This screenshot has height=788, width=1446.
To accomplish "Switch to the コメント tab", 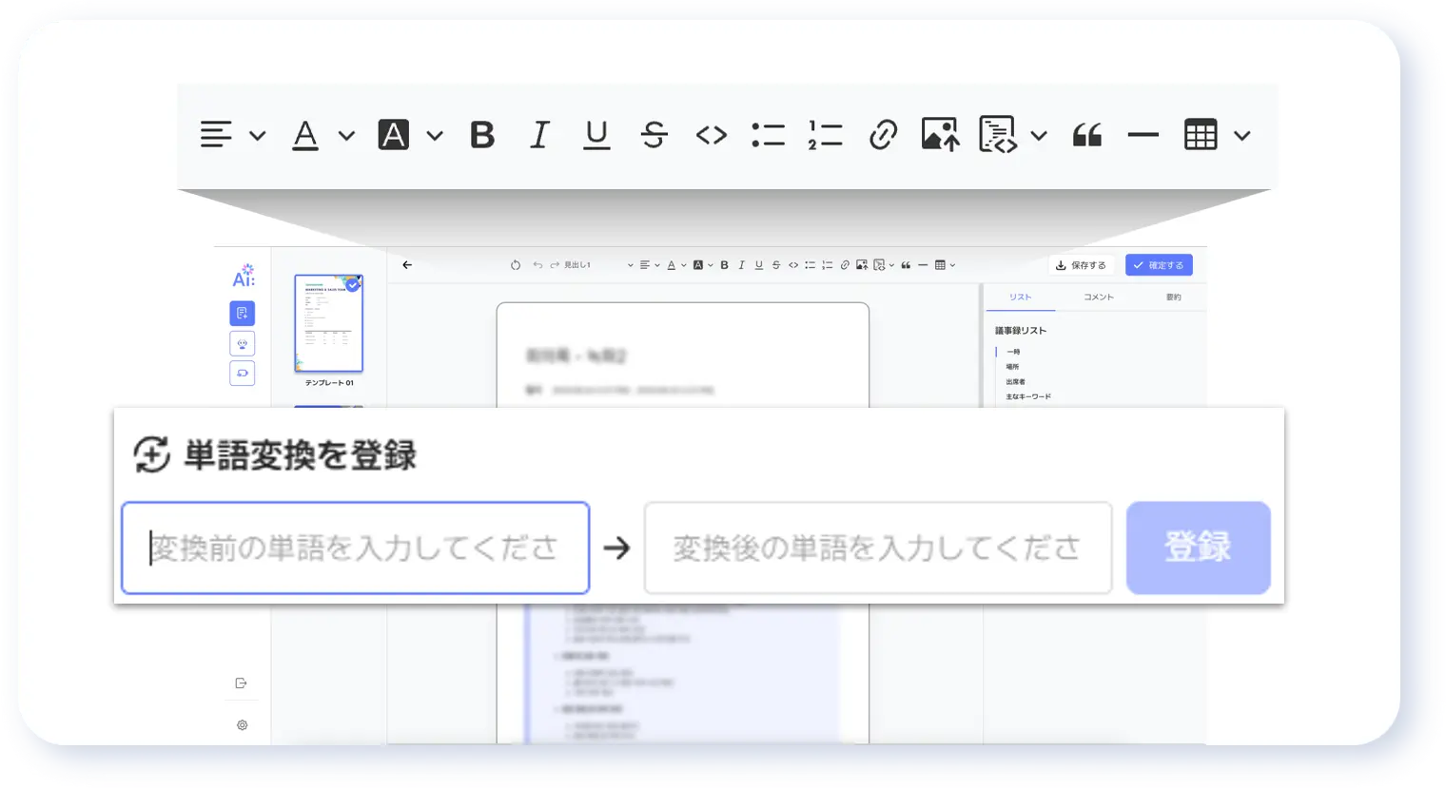I will click(1098, 298).
